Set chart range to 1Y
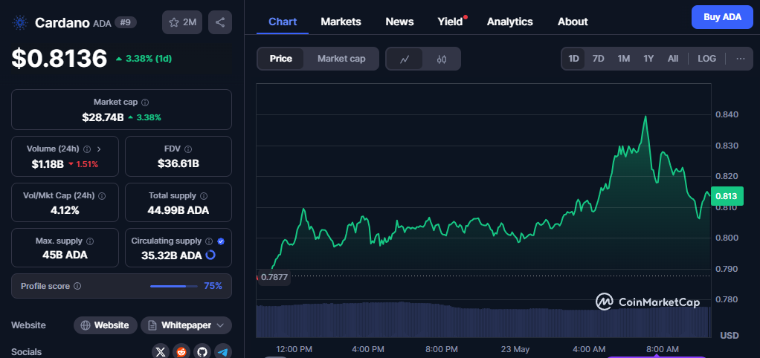This screenshot has height=358, width=760. [x=648, y=59]
